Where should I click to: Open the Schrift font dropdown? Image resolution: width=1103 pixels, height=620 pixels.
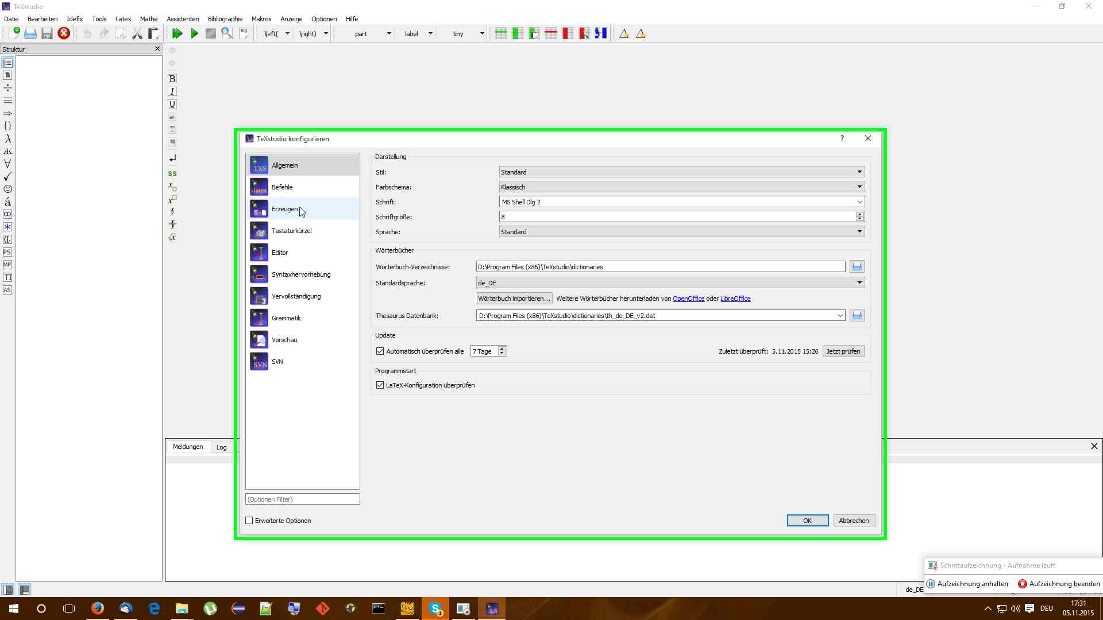tap(682, 201)
